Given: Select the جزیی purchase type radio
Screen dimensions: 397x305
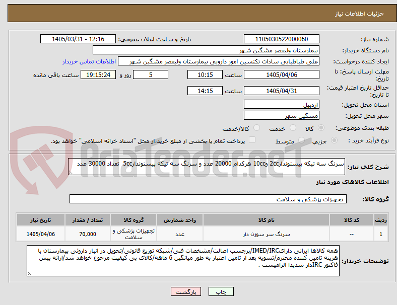Looking at the screenshot, I should point(334,140).
